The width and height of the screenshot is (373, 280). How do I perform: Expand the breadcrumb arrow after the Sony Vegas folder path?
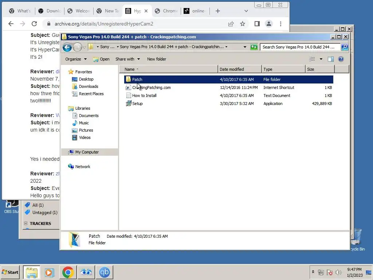[x=226, y=47]
